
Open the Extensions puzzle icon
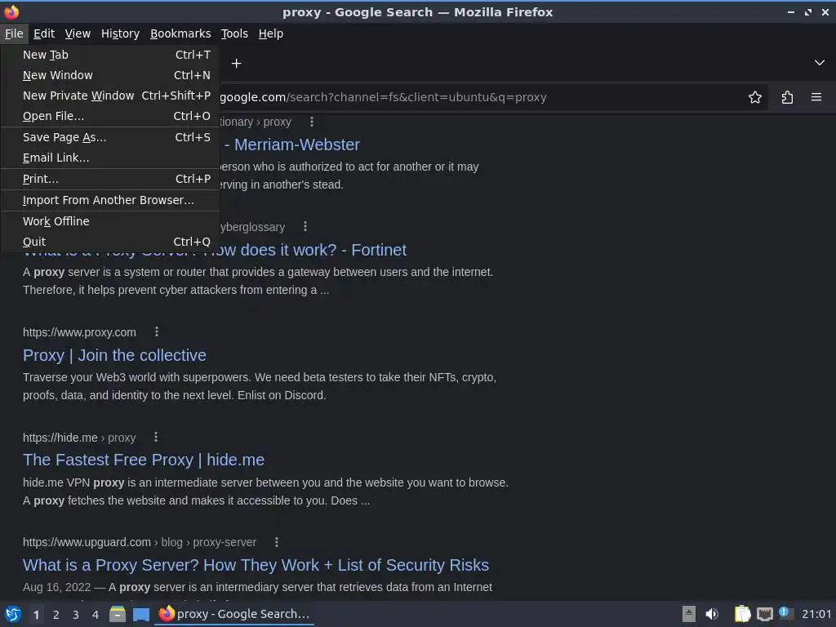tap(787, 97)
